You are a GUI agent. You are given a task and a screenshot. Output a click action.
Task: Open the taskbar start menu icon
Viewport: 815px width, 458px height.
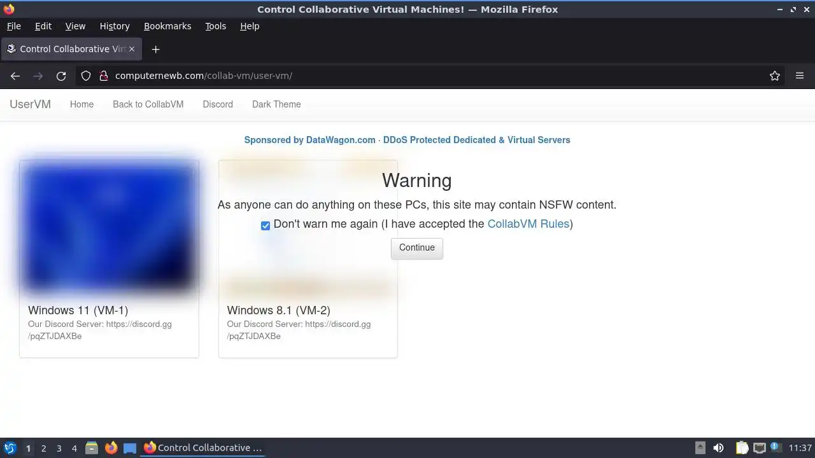[10, 448]
